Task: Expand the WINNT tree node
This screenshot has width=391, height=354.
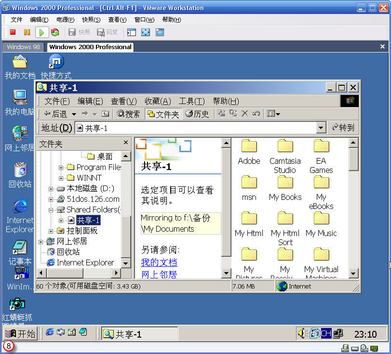Action: (61, 178)
